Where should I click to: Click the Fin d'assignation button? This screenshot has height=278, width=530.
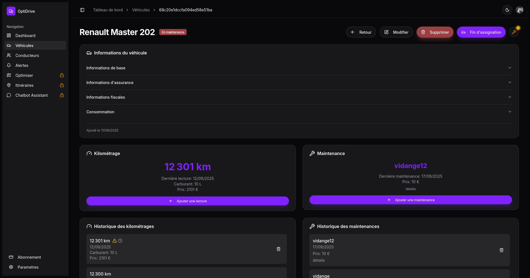tap(481, 32)
